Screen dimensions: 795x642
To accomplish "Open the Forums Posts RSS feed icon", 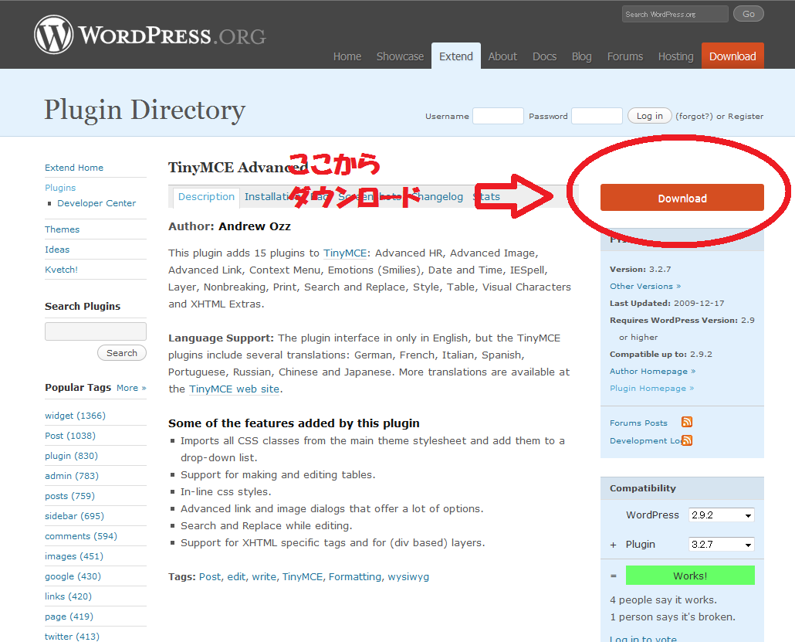I will tap(687, 422).
